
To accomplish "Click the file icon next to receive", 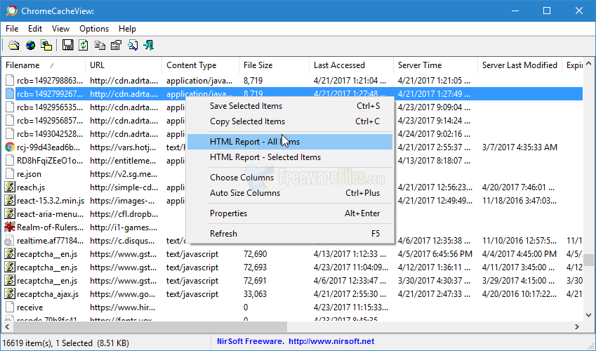I will coord(10,307).
